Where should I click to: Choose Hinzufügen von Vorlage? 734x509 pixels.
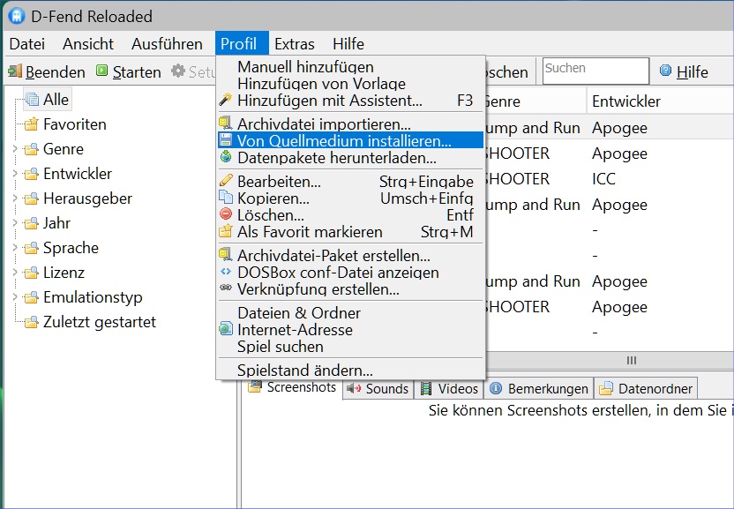point(350,83)
